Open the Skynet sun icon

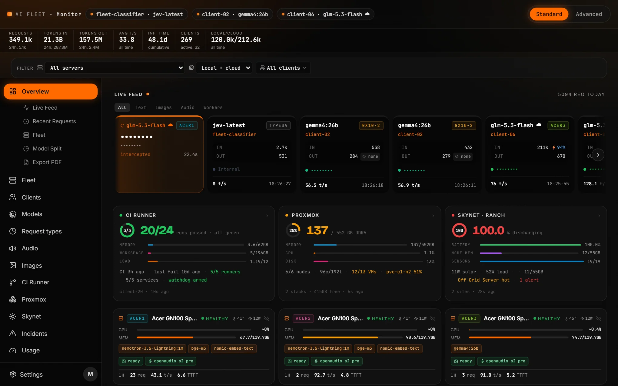coord(13,316)
